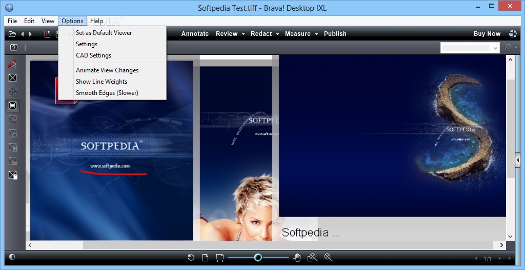Go to previous document with left arrow
This screenshot has height=270, width=525.
(23, 34)
